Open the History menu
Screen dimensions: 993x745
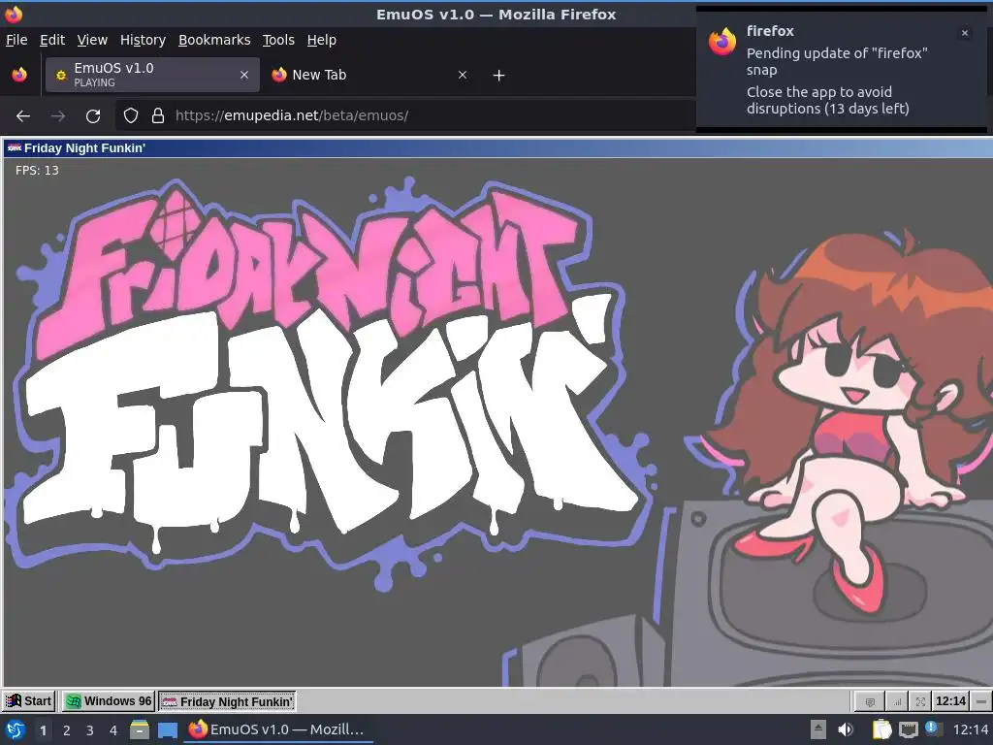tap(144, 40)
